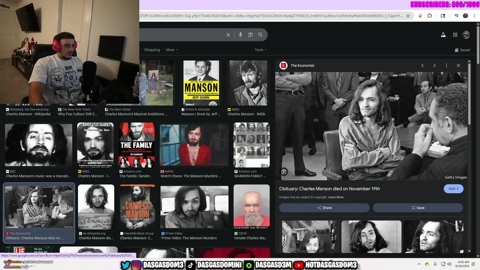Viewport: 480px width, 270px height.
Task: Open The Economist source icon in preview
Action: [283, 66]
